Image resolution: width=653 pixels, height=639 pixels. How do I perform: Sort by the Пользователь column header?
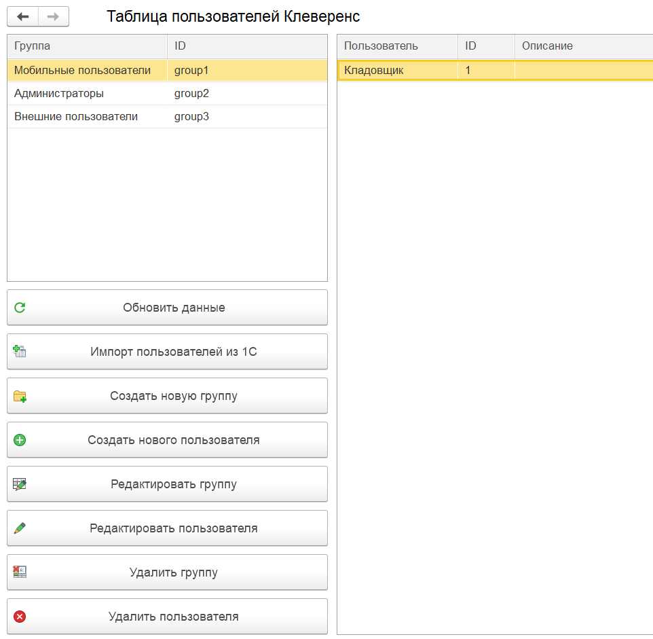pyautogui.click(x=396, y=46)
